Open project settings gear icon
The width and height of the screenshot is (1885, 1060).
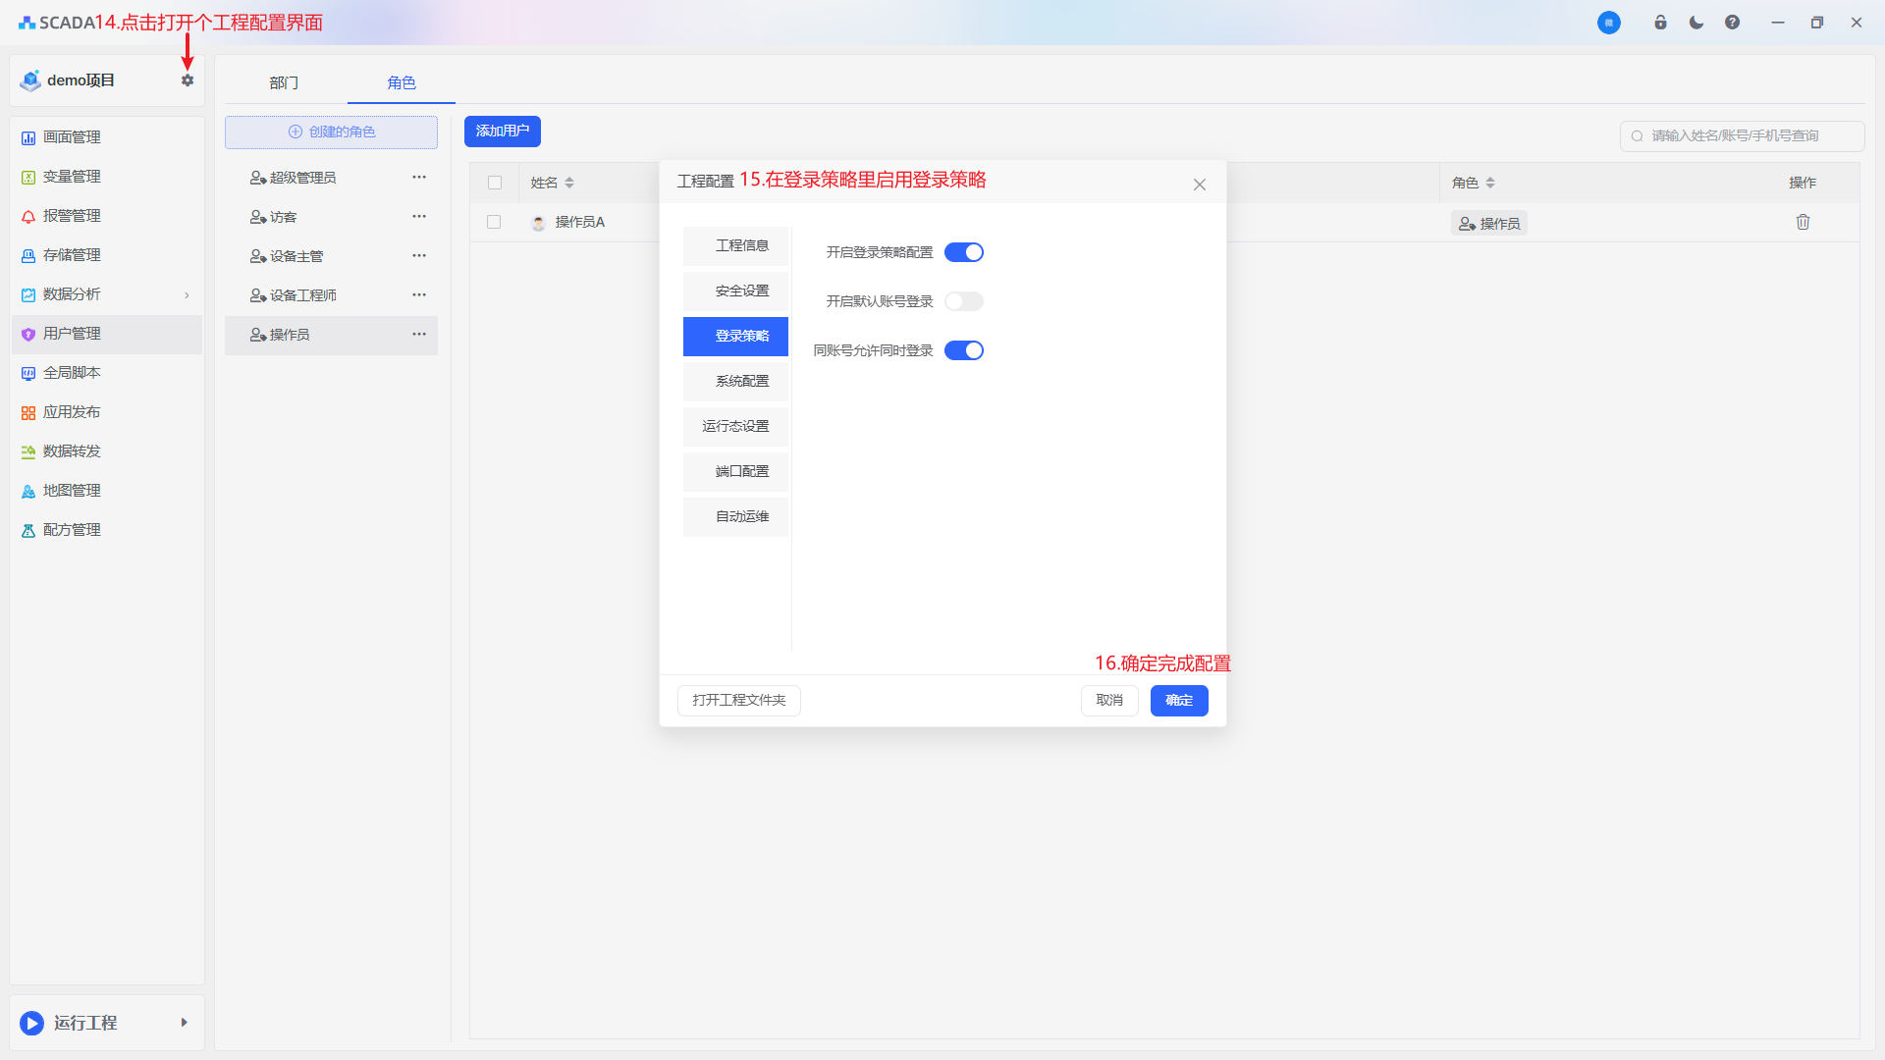pyautogui.click(x=188, y=80)
